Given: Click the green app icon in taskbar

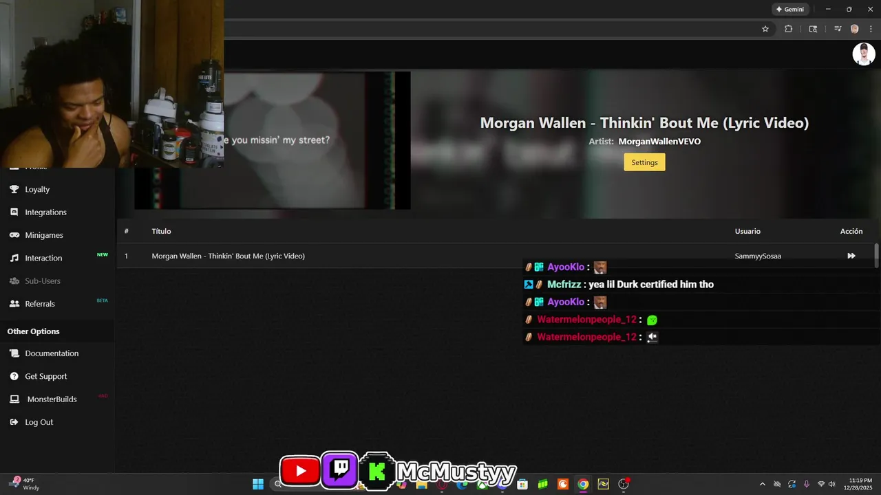Looking at the screenshot, I should pyautogui.click(x=543, y=485).
